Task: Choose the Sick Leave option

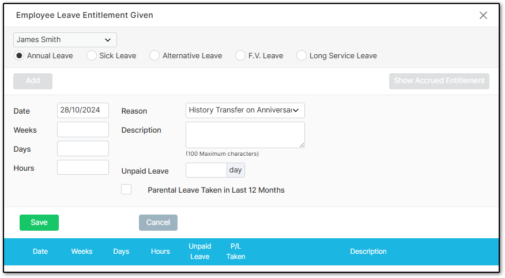Action: [x=92, y=55]
